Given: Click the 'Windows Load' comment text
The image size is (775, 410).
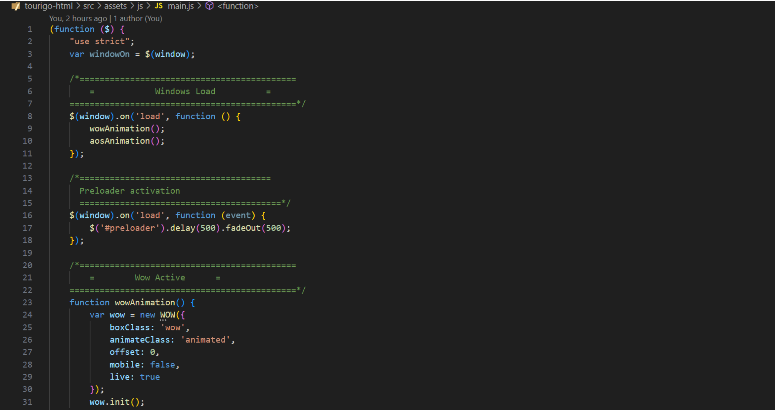Looking at the screenshot, I should tap(185, 92).
